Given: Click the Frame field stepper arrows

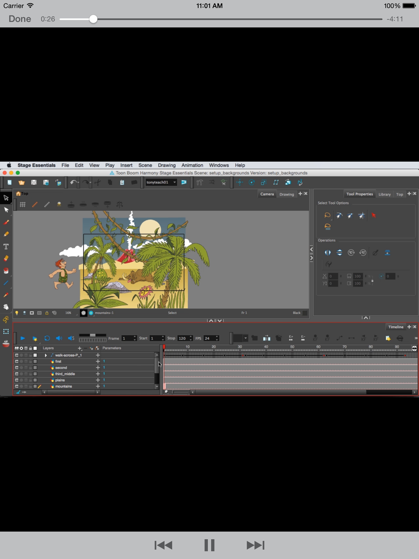Looking at the screenshot, I should pyautogui.click(x=134, y=338).
